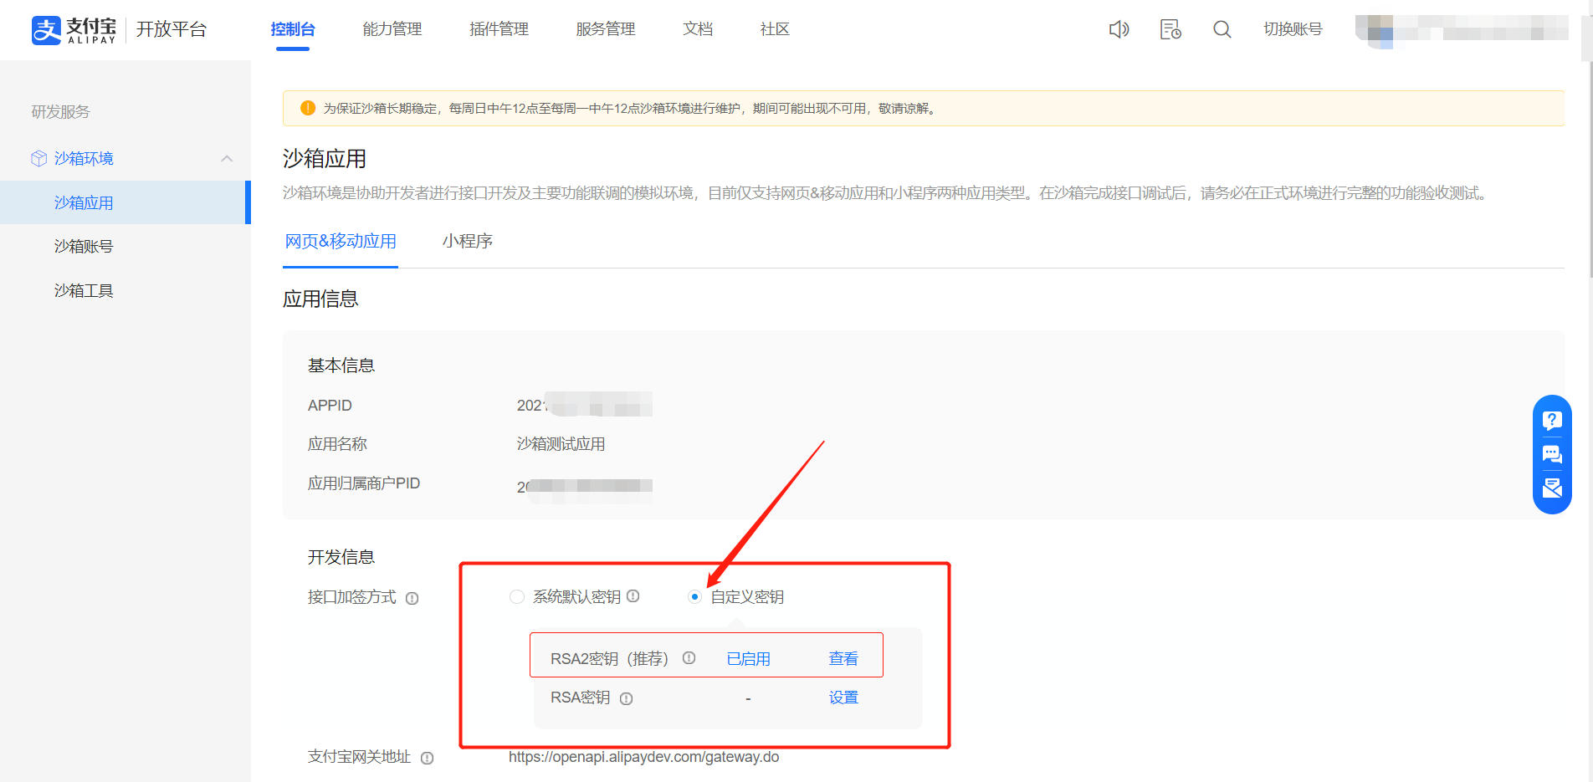Click the search magnifier icon
Image resolution: width=1593 pixels, height=782 pixels.
coord(1222,29)
